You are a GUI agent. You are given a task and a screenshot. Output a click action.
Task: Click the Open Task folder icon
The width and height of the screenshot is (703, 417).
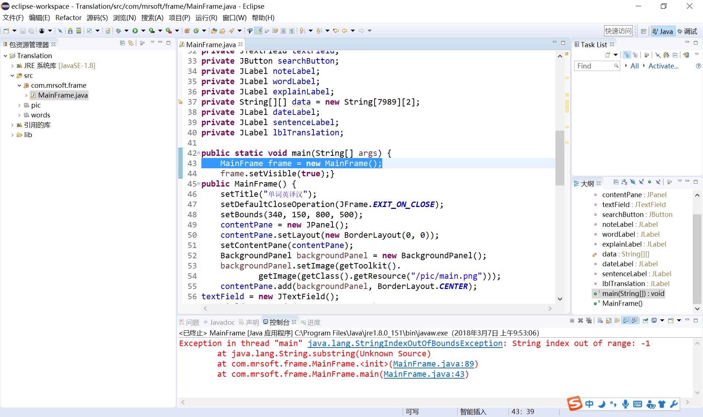point(222,31)
